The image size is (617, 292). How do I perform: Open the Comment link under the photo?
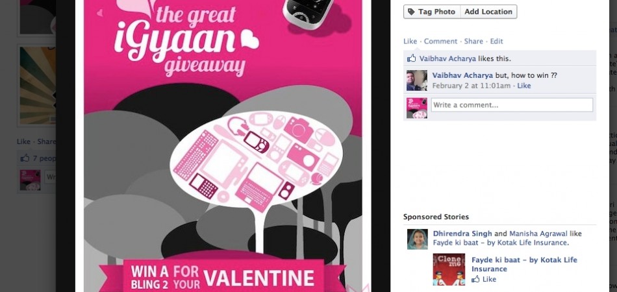click(440, 42)
